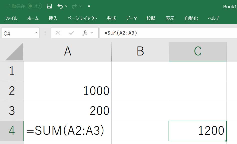Image resolution: width=237 pixels, height=144 pixels.
Task: Click the Cancel X icon in formula bar
Action: tap(58, 33)
